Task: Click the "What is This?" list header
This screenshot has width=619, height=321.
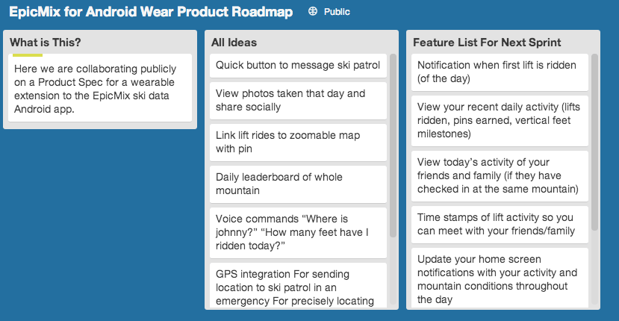Action: [x=46, y=43]
